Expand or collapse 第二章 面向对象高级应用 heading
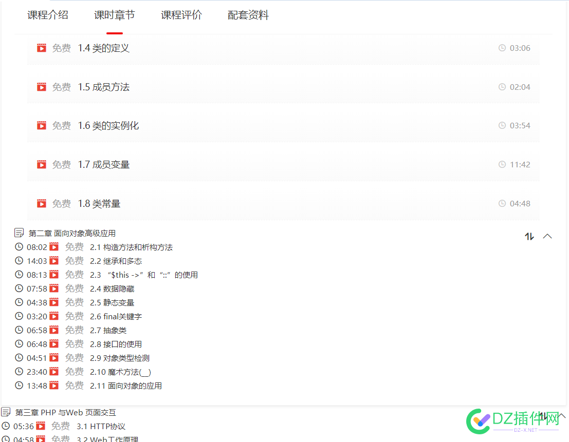Image resolution: width=569 pixels, height=442 pixels. 72,234
